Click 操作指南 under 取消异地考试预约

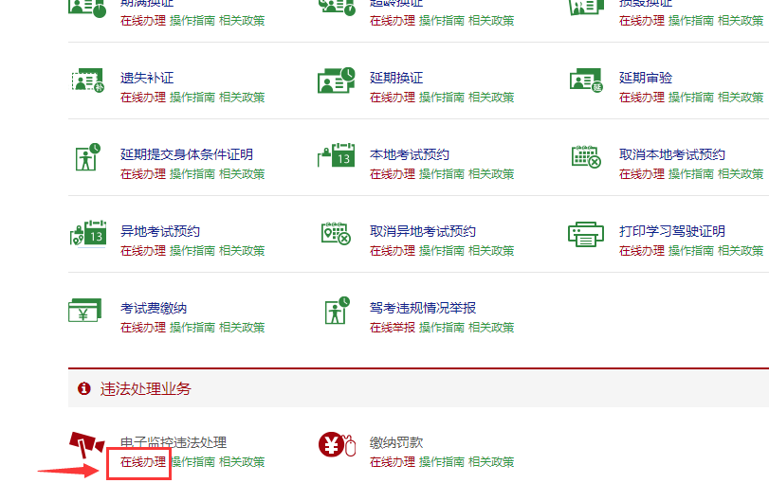[x=441, y=251]
